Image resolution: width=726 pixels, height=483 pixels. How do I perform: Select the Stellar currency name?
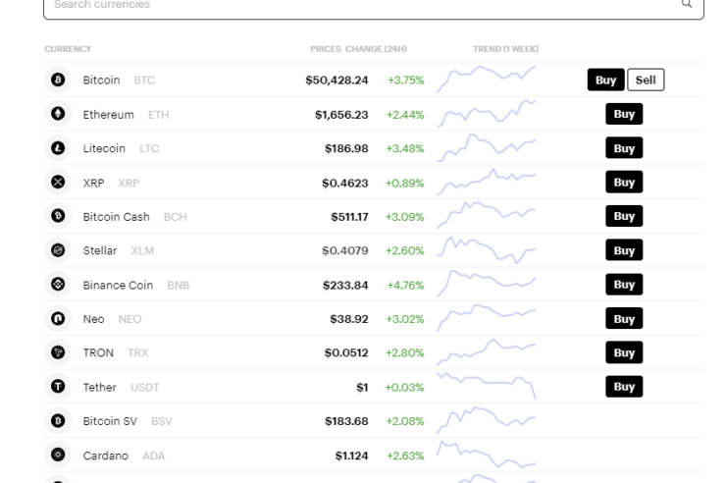[100, 250]
